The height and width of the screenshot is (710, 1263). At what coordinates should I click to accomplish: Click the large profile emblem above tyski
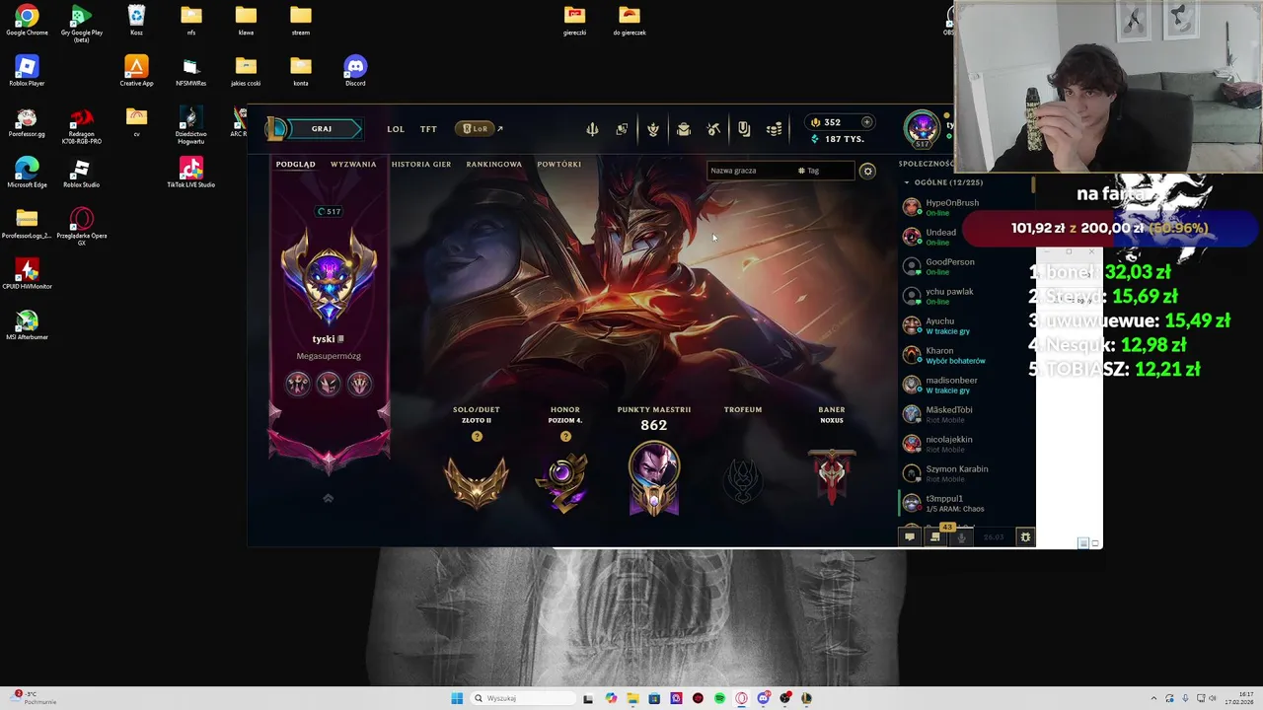[x=329, y=276]
